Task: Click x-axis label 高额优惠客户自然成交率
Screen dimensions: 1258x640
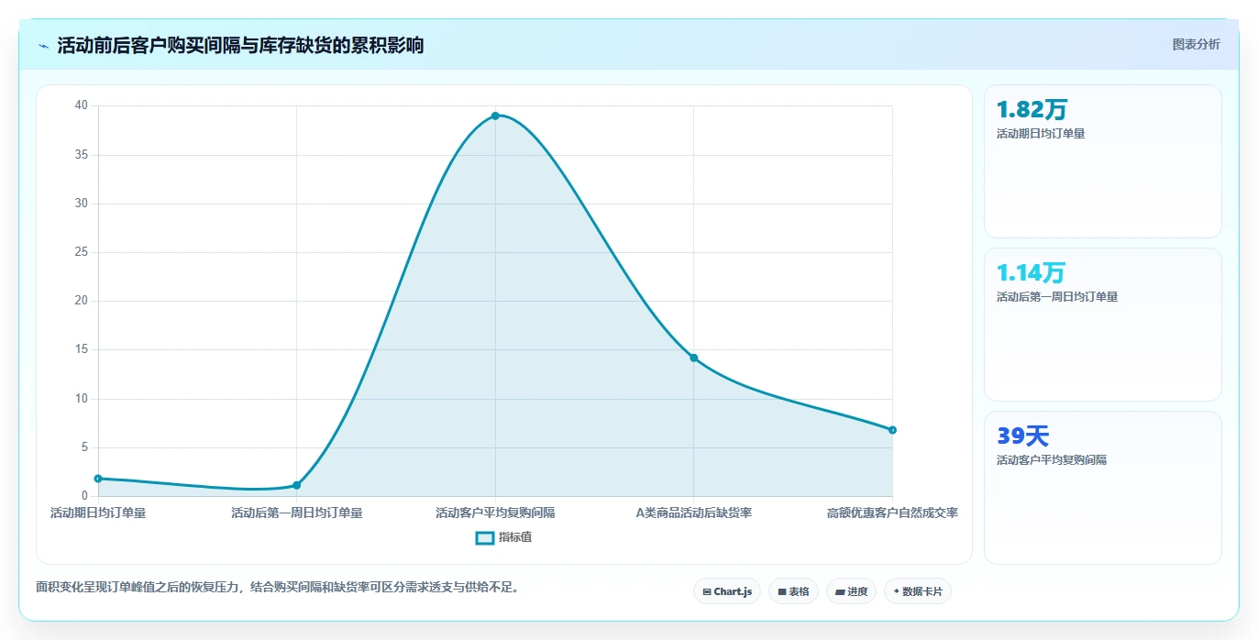Action: [892, 513]
